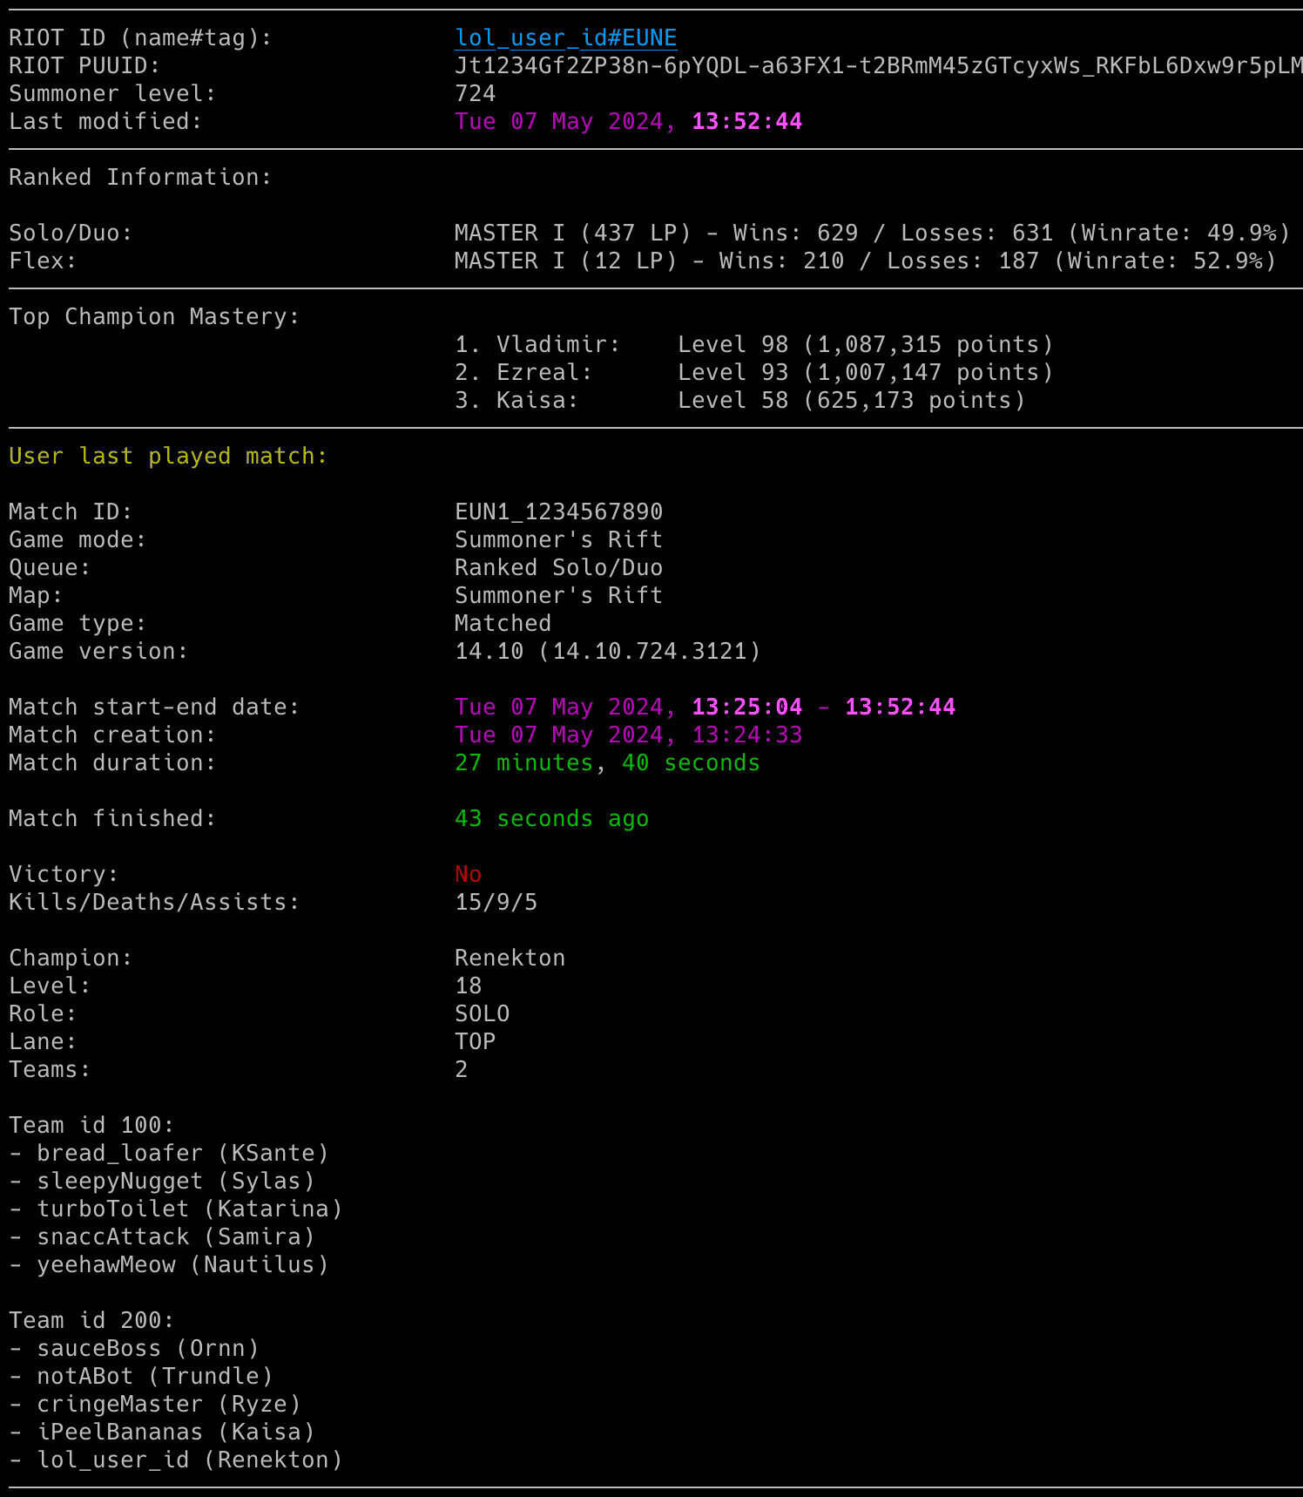
Task: Click the Last modified timestamp 13:52:44
Action: point(746,122)
